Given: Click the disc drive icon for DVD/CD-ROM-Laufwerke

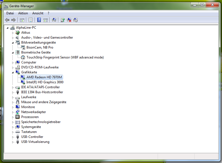Looking at the screenshot, I should pos(18,67).
